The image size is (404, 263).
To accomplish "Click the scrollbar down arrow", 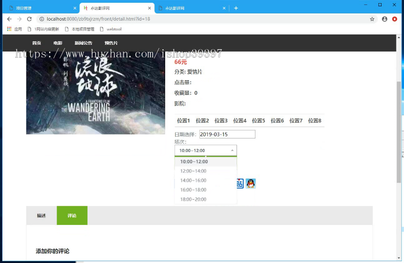I will click(399, 258).
